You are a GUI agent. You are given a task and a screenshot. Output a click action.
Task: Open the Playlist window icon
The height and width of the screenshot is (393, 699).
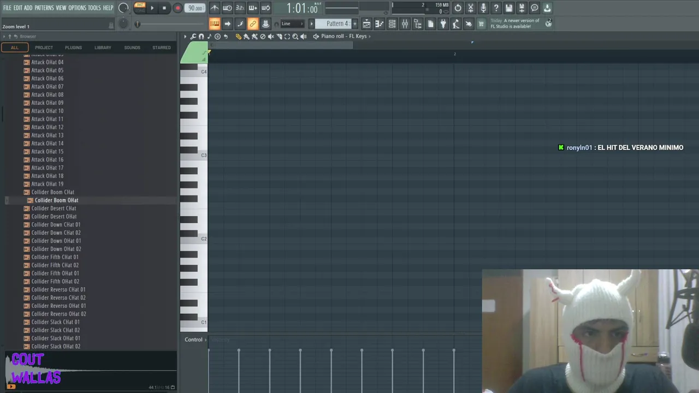[366, 24]
